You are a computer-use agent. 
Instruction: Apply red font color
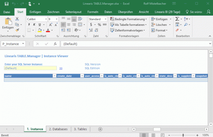pos(48,30)
